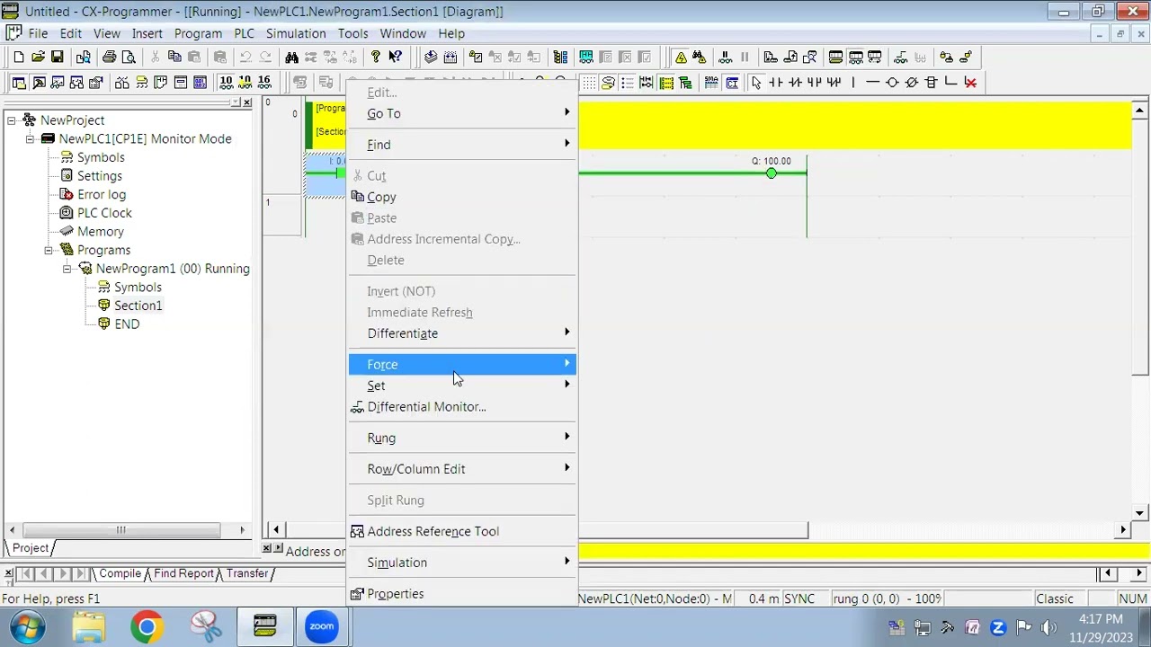Image resolution: width=1151 pixels, height=647 pixels.
Task: Choose Differential Monitor from context menu
Action: [x=462, y=407]
